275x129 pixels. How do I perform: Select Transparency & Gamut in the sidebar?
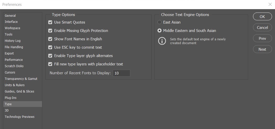(21, 79)
